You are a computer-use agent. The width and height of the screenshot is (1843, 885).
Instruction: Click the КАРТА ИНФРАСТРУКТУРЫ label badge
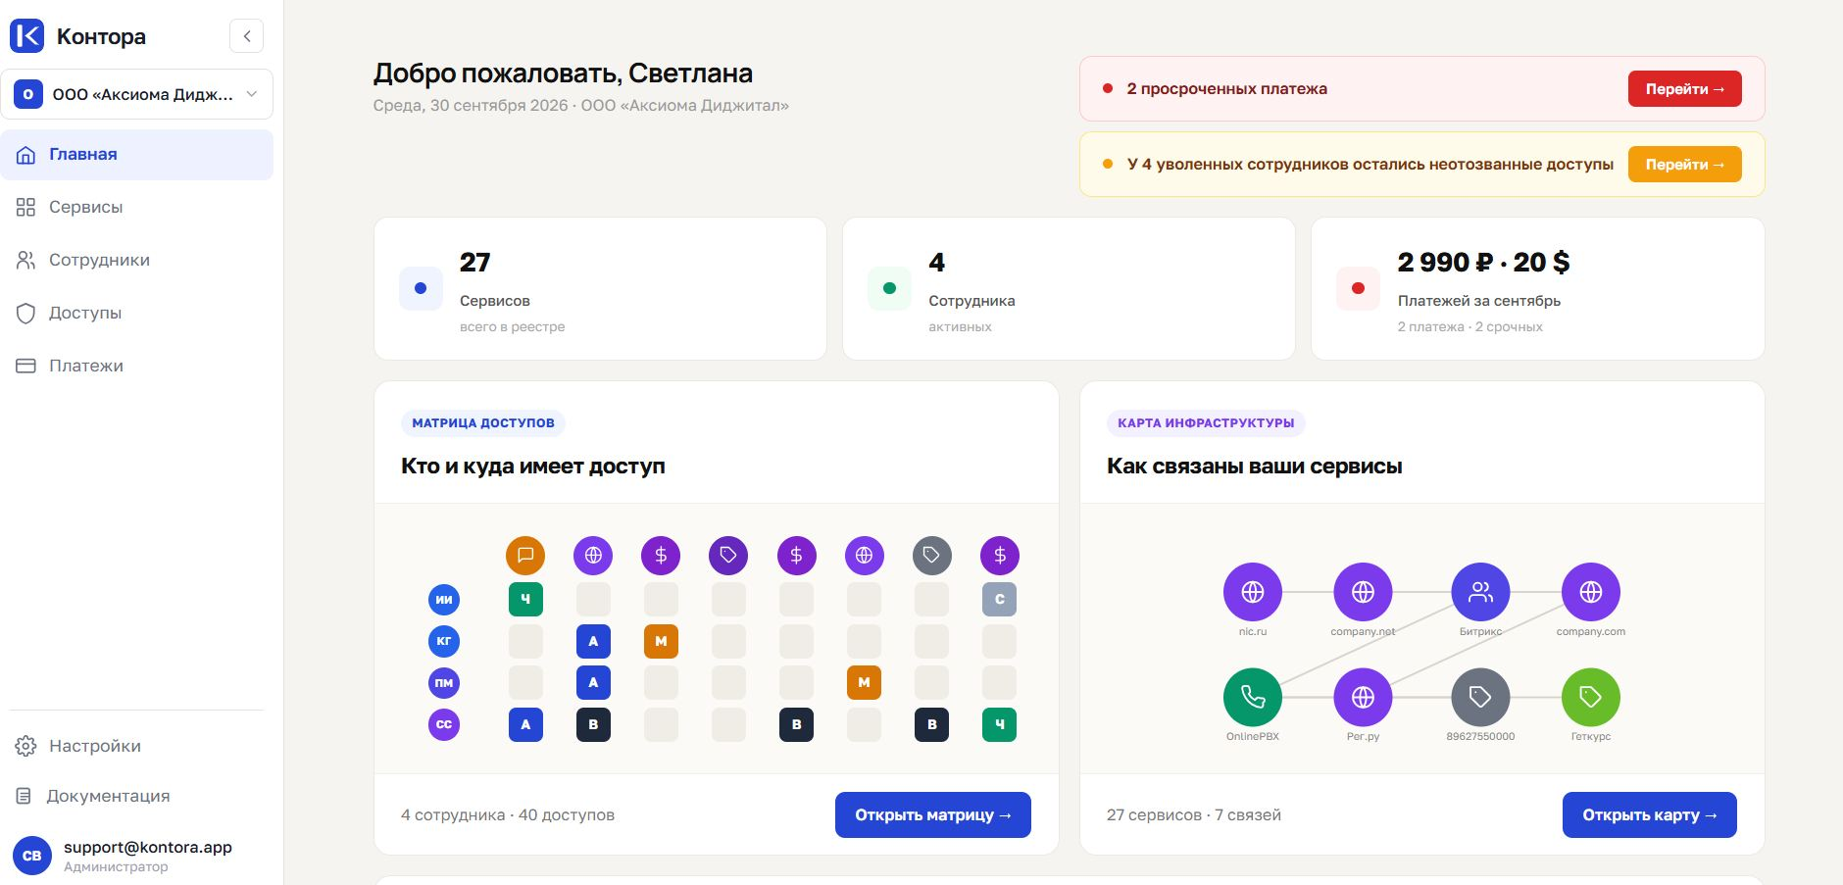(1206, 422)
